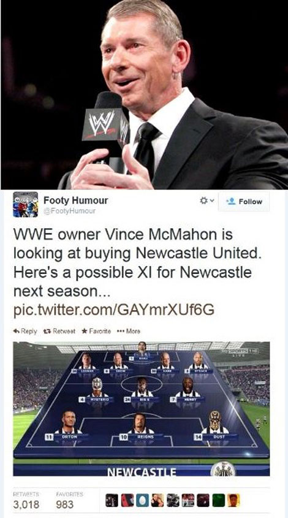This screenshot has width=288, height=518.
Task: Open the Footy Humour profile avatar
Action: point(26,204)
